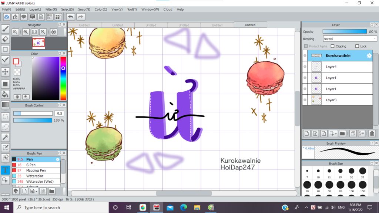Open the Window menu
Screen dimensions: 379x213
[150, 9]
